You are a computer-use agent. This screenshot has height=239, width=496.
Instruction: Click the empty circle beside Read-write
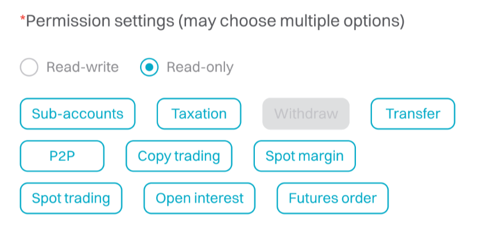[x=29, y=68]
